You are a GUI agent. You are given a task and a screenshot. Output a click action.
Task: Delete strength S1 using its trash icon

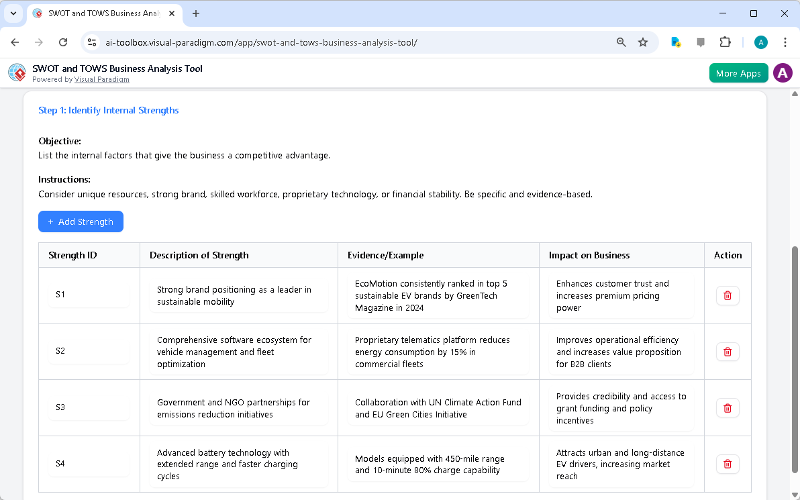point(728,295)
